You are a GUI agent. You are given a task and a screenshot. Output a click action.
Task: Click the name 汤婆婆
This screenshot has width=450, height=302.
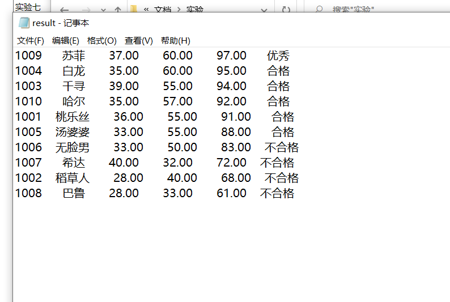click(73, 132)
